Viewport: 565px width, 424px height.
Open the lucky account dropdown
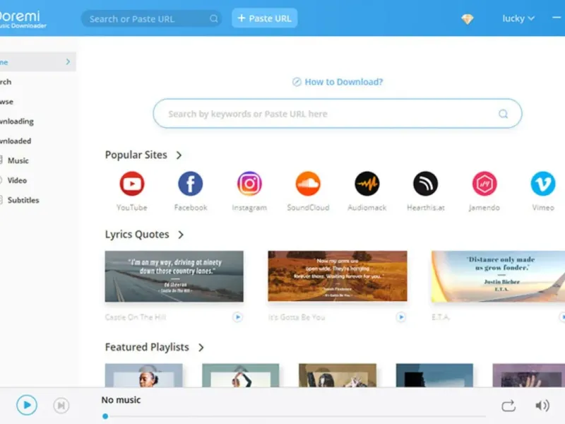518,18
